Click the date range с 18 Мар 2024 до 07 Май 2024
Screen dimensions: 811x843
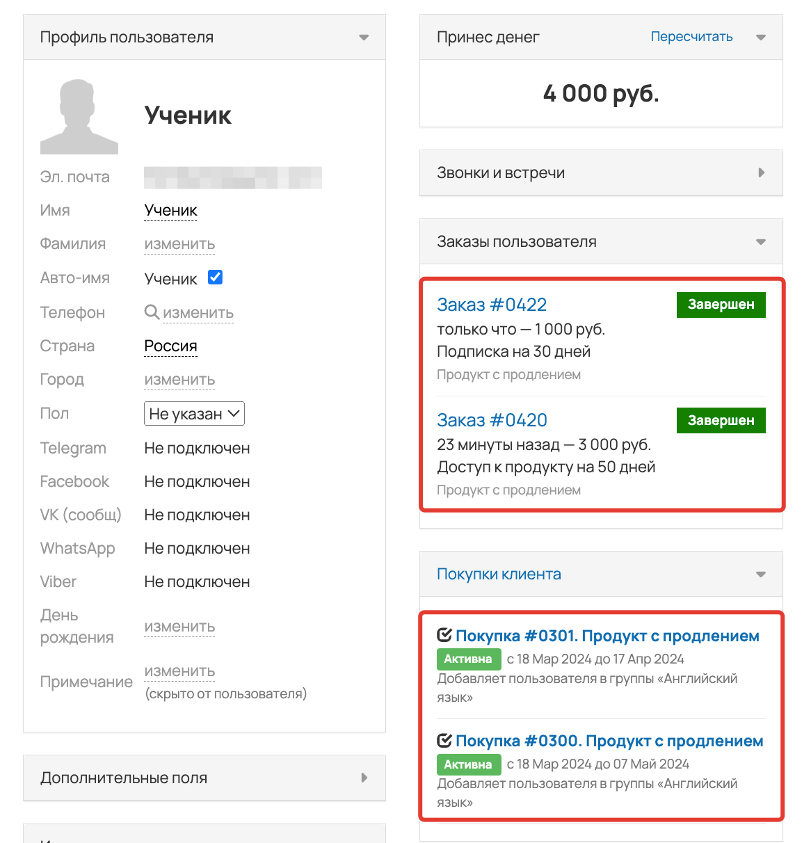point(598,764)
